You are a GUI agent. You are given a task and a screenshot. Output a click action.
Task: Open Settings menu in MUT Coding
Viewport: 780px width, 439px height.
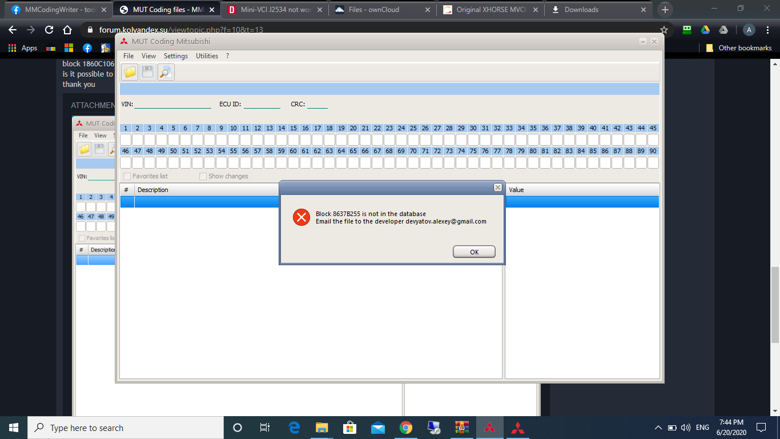point(176,56)
